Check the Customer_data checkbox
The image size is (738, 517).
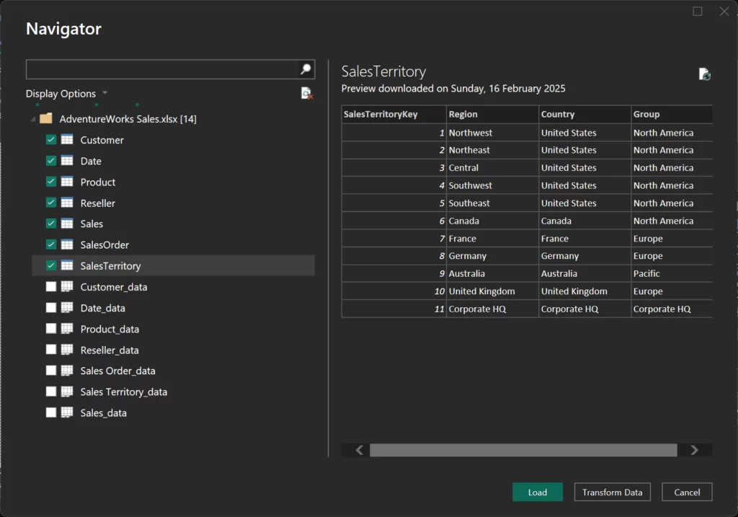(x=51, y=287)
